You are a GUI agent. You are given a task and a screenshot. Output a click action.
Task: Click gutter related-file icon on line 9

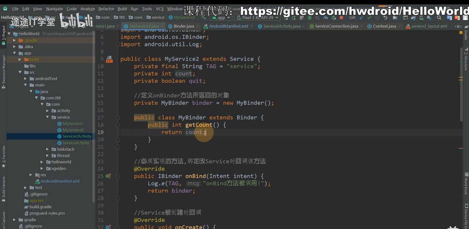(109, 59)
